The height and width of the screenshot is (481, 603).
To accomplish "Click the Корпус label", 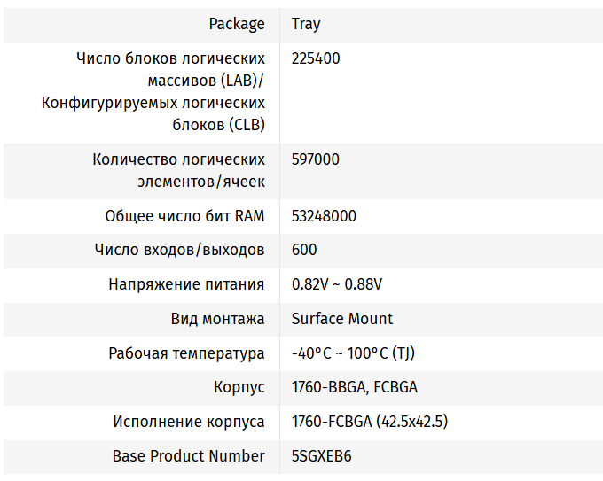I will click(x=239, y=388).
